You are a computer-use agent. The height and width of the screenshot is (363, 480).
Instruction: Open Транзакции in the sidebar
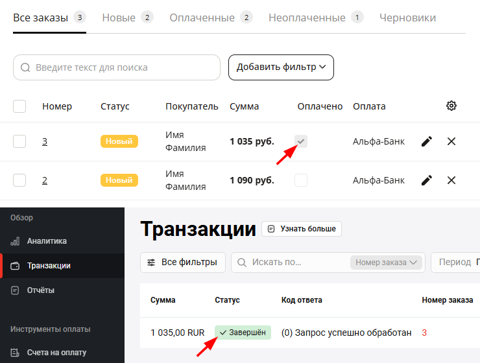coord(62,266)
